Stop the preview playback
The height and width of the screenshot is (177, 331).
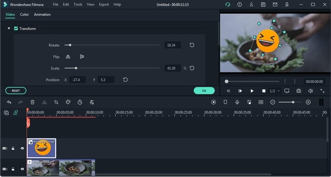[x=264, y=91]
